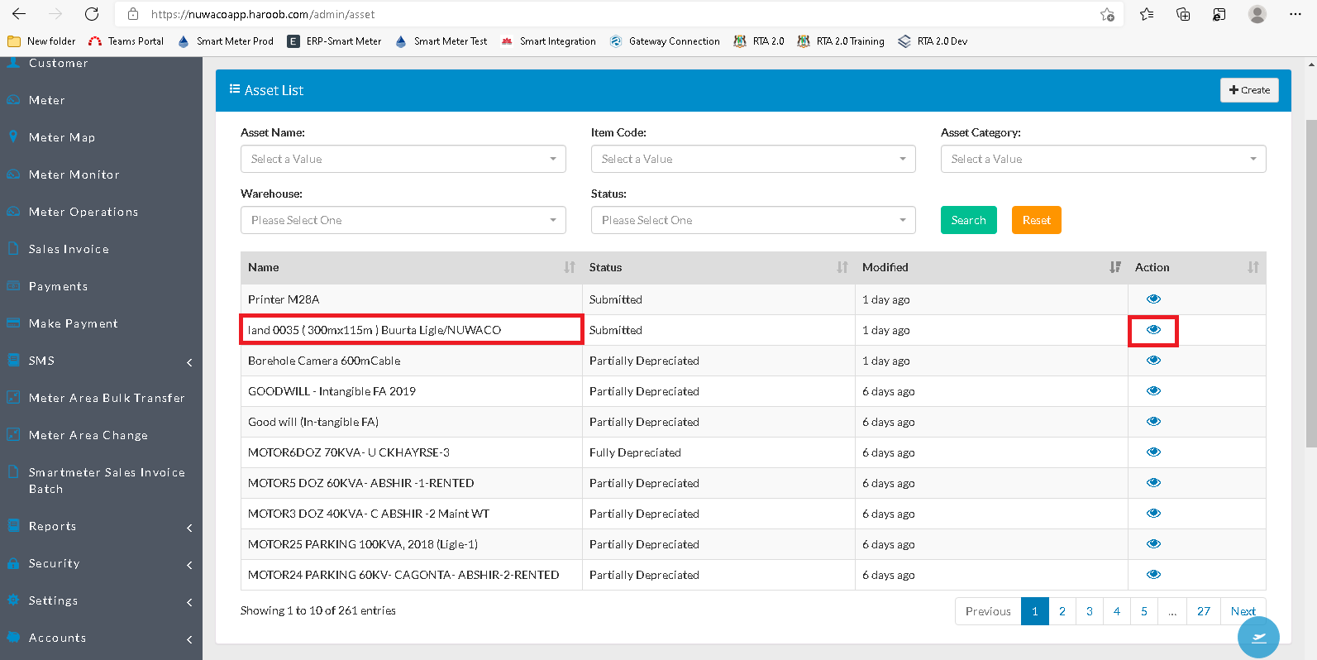1317x660 pixels.
Task: Open Sales Invoice in the sidebar
Action: [101, 249]
